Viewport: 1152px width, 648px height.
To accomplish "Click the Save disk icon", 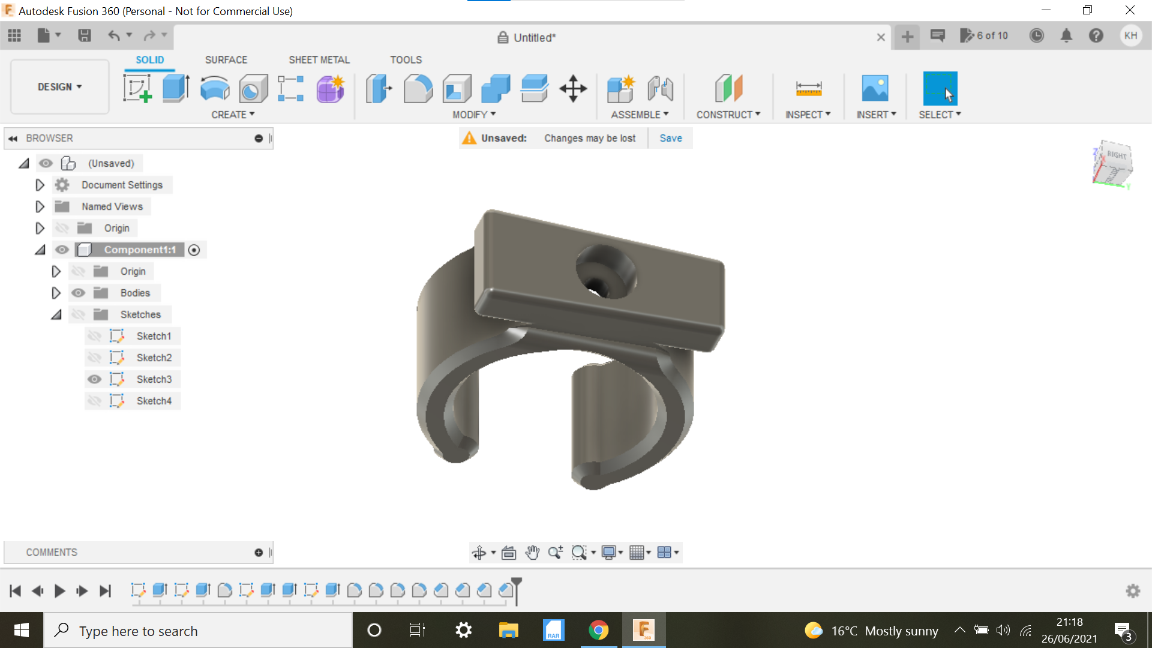I will 85,36.
